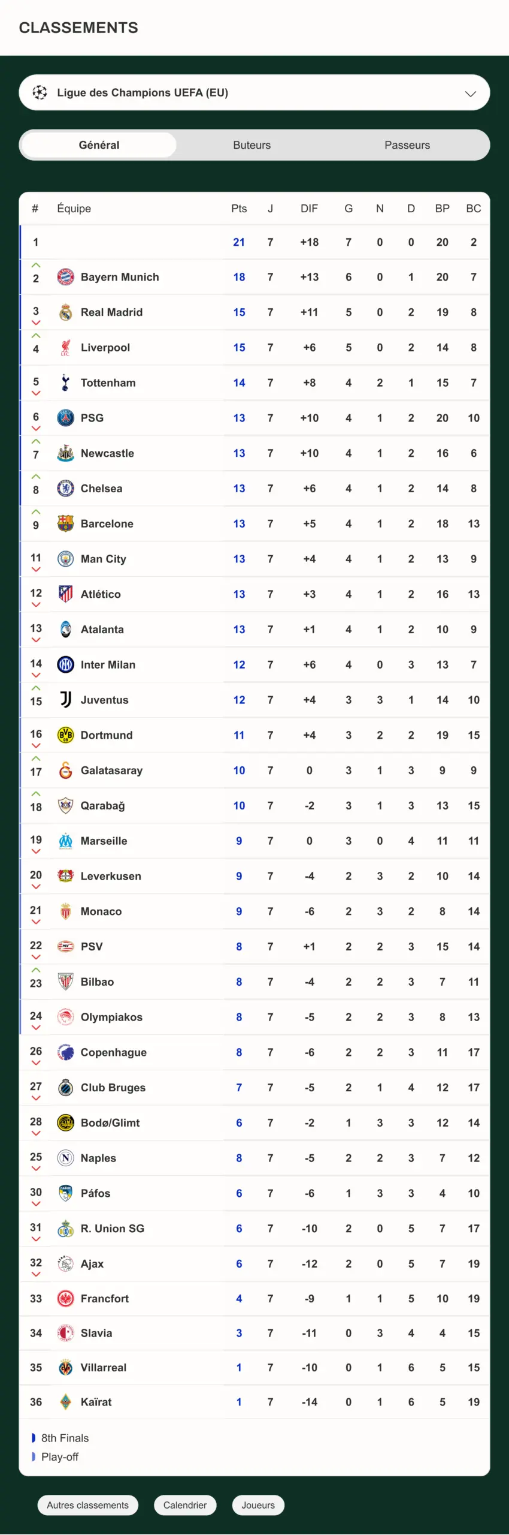Click the Marseille club badge
Viewport: 509px width, 1535px height.
coord(66,841)
